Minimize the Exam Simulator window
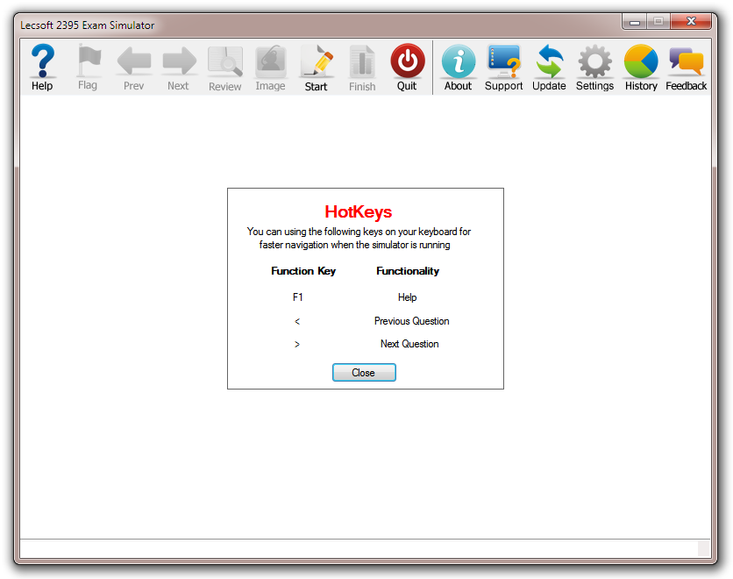 pos(635,22)
